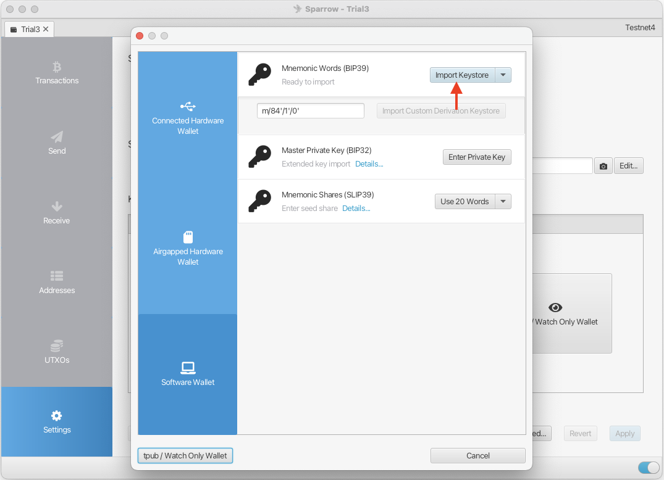
Task: Open the Send section in sidebar
Action: 57,143
